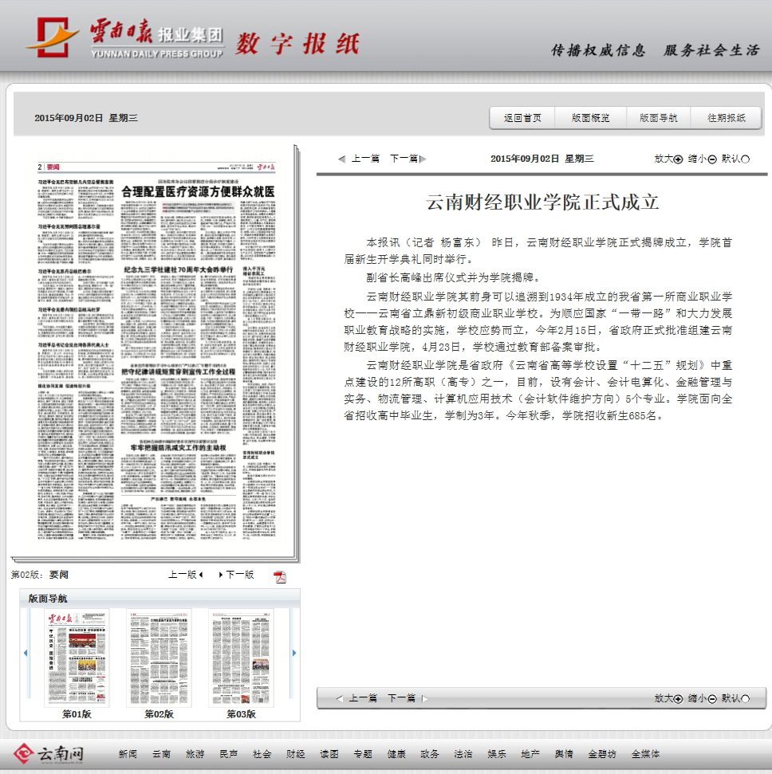Open headline 把守纪律讲规矩贯穿到宣传工作全过程 on the page preview
Image resolution: width=772 pixels, height=774 pixels.
click(x=179, y=371)
